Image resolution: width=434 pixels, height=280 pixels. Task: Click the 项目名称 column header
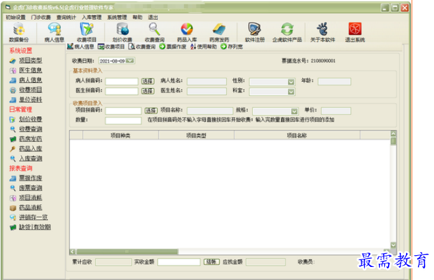click(297, 135)
